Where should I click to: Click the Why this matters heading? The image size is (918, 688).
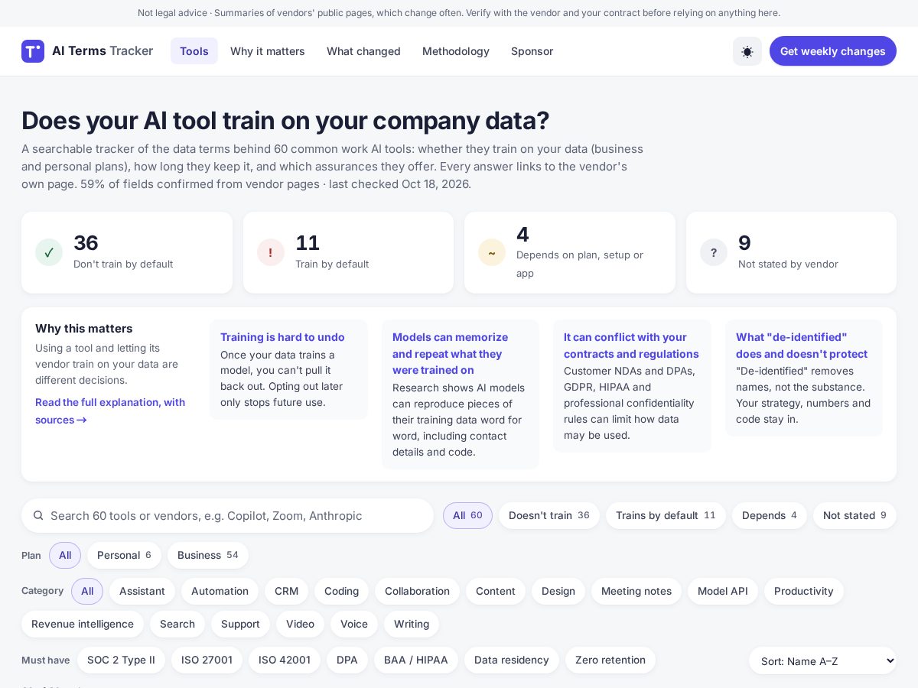tap(84, 329)
